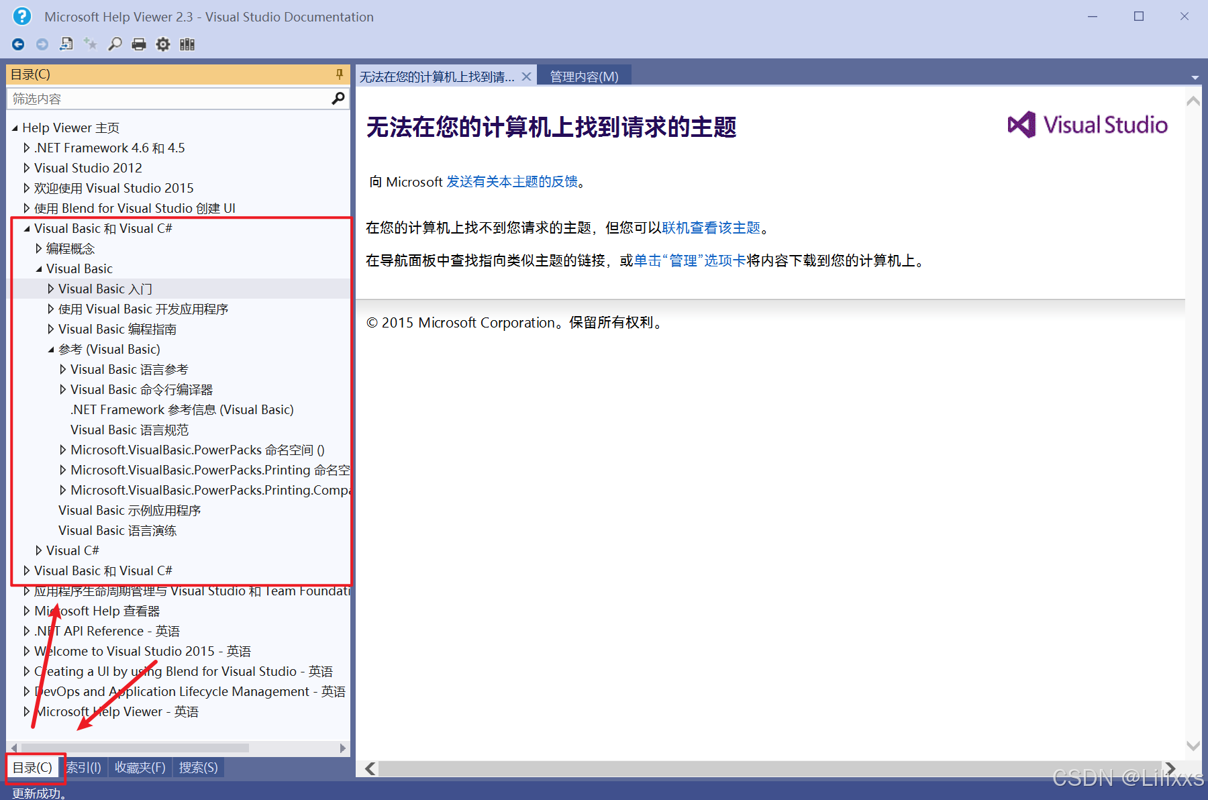Open the tab list dropdown arrow
This screenshot has height=800, width=1208.
tap(1195, 77)
